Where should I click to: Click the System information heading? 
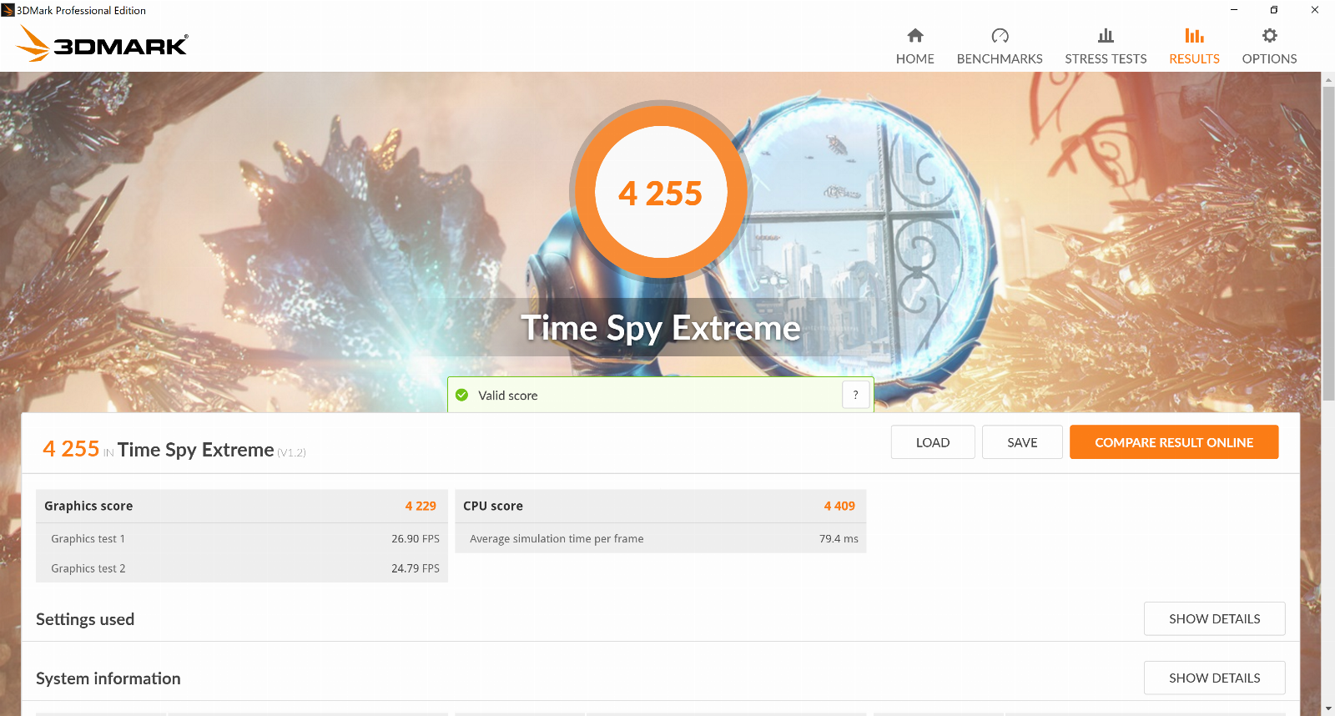[108, 678]
